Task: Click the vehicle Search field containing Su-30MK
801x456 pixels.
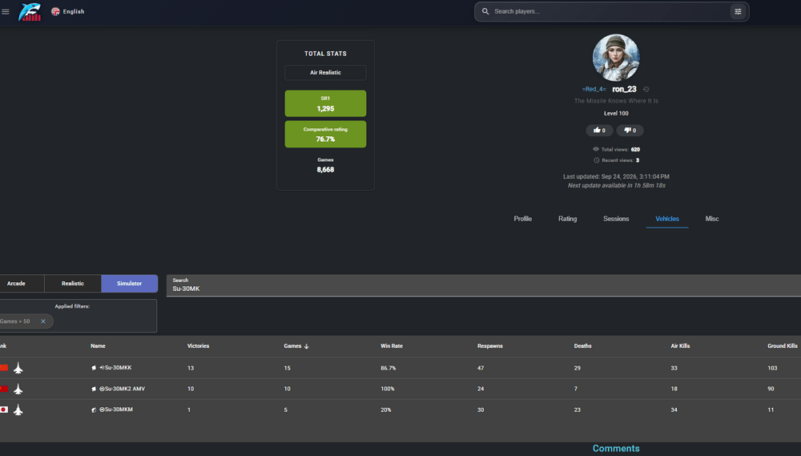Action: (x=483, y=285)
